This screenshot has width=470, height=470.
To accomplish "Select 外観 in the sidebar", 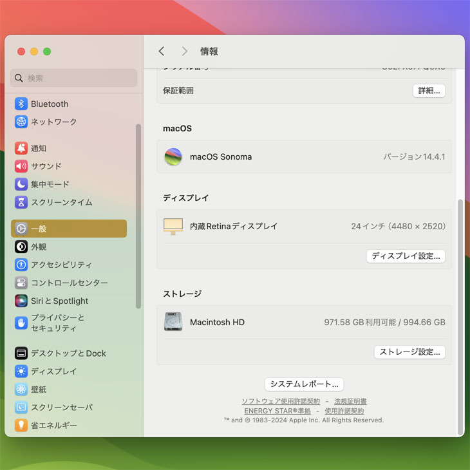I will 69,247.
